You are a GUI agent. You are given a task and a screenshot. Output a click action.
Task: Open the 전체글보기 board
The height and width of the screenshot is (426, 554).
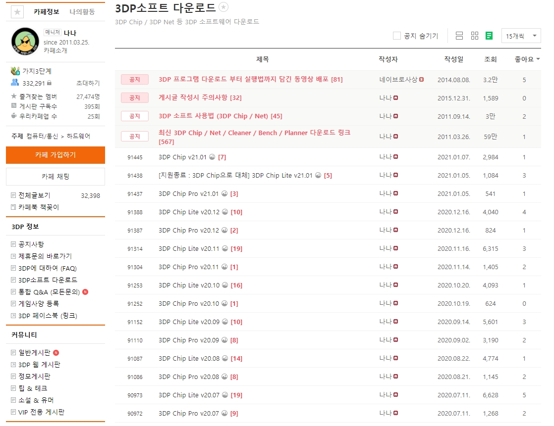[34, 195]
